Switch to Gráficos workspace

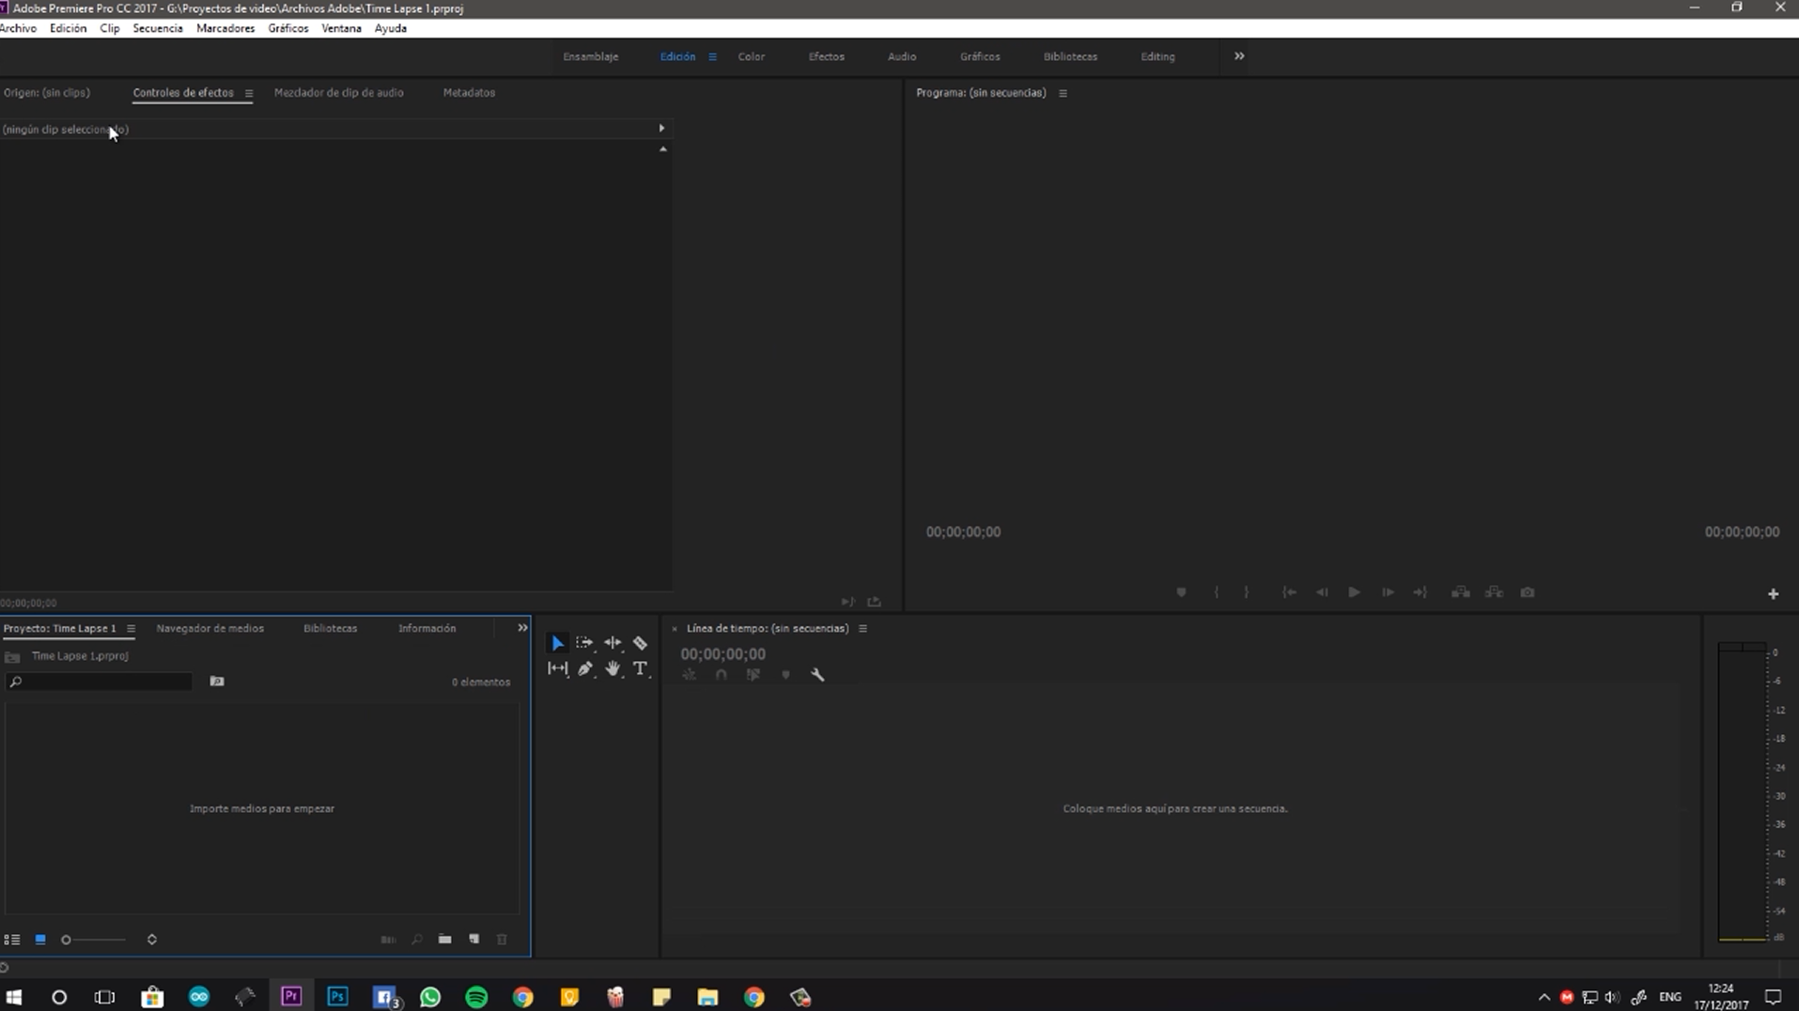pos(979,57)
